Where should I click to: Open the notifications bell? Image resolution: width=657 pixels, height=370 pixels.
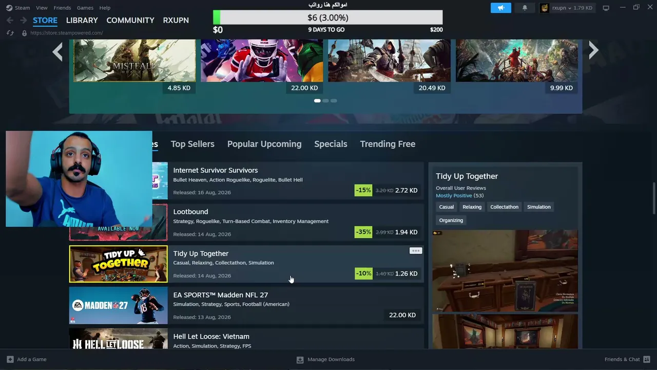[525, 8]
